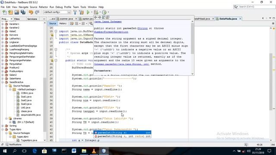Switch to the Services panel tab
This screenshot has width=276, height=155.
pos(32,19)
